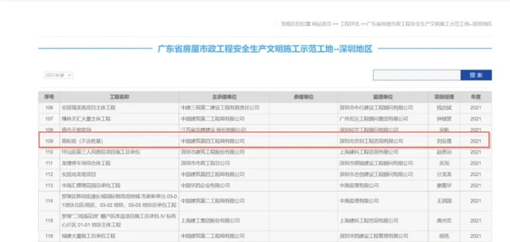Click project manager 吴洵
The height and width of the screenshot is (242, 510).
pyautogui.click(x=444, y=163)
